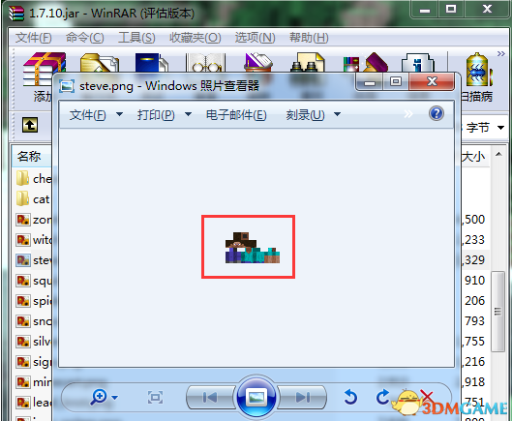Show next image
Image resolution: width=512 pixels, height=421 pixels.
click(303, 397)
